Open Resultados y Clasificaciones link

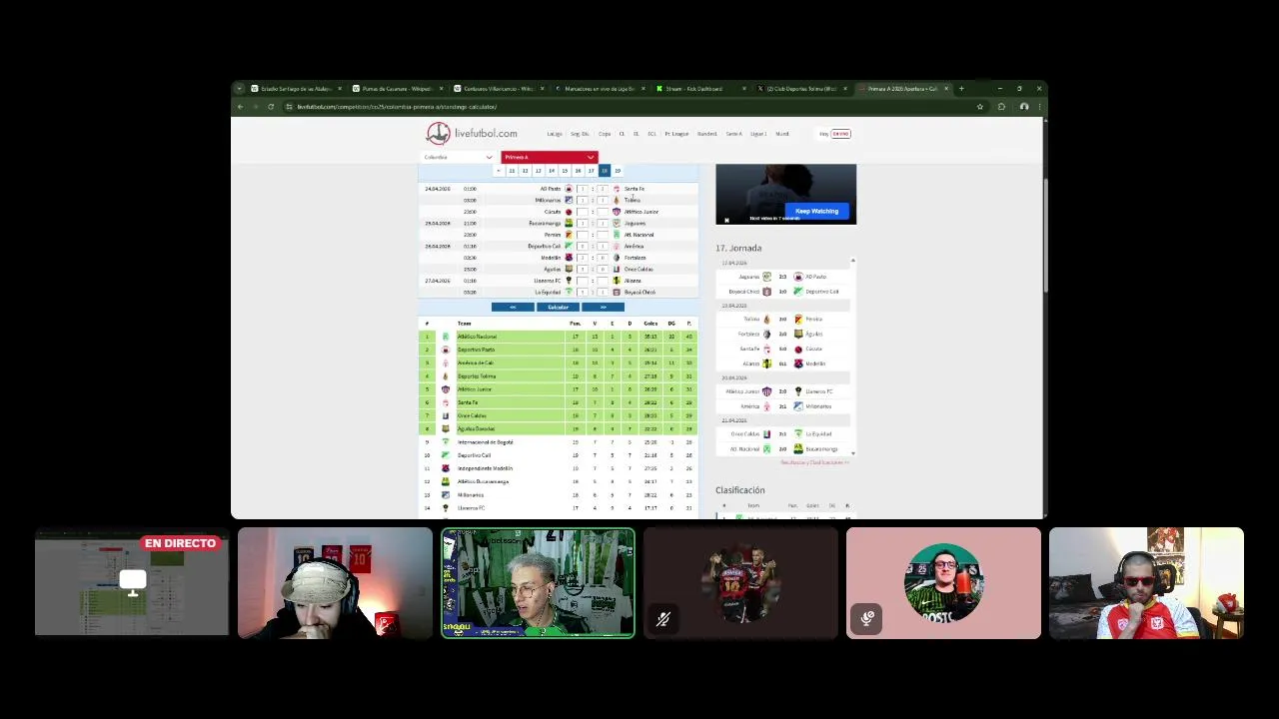coord(814,462)
